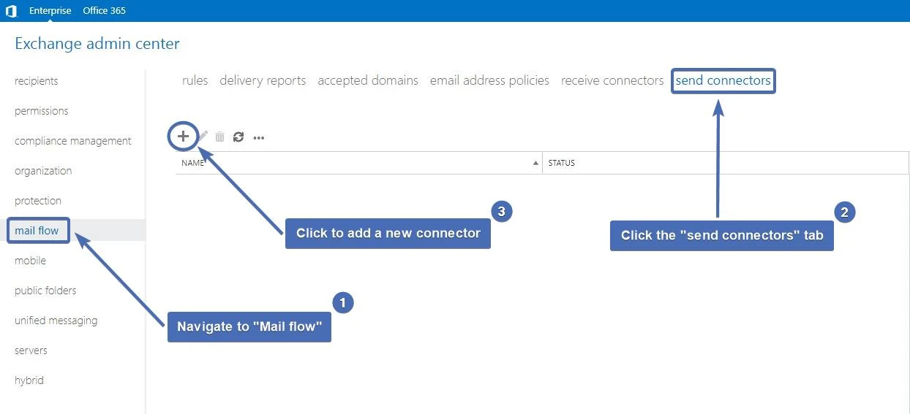The height and width of the screenshot is (414, 910).
Task: Open the email address policies tab
Action: tap(489, 80)
